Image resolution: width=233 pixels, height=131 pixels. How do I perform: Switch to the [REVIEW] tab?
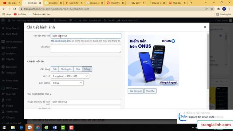pyautogui.click(x=115, y=3)
